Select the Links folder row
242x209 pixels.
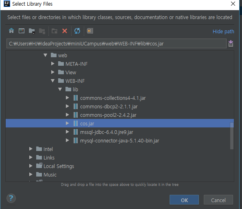pos(120,157)
